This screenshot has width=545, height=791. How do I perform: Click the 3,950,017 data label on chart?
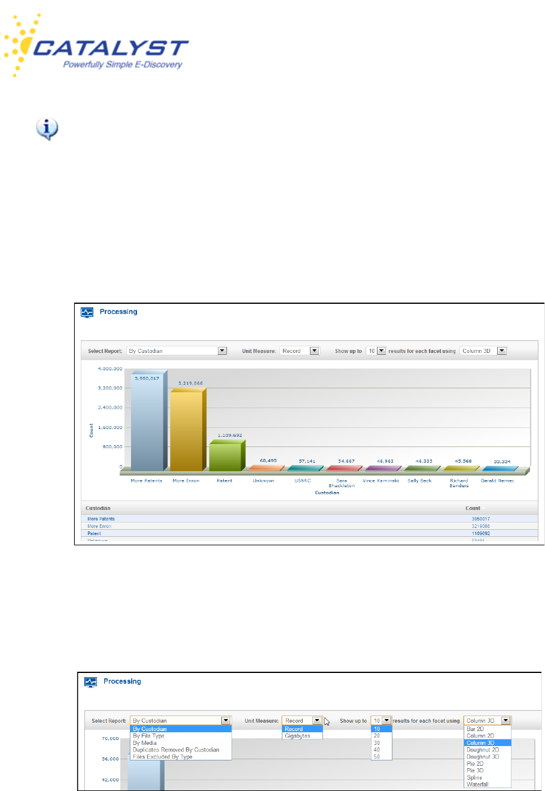pos(147,379)
